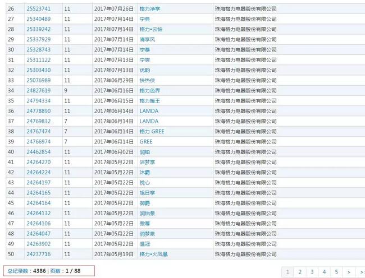This screenshot has height=278, width=365.
Task: Open application number 24264047
Action: pyautogui.click(x=38, y=234)
